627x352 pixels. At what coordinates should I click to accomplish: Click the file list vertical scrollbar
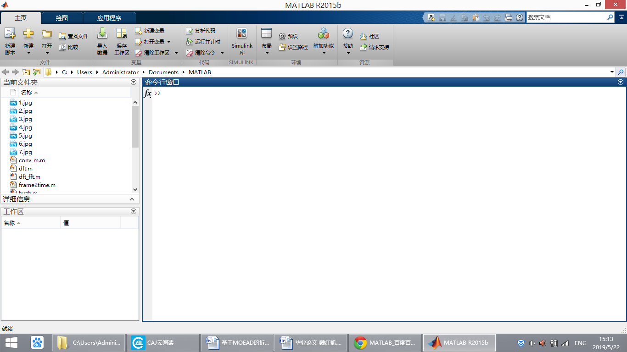135,126
